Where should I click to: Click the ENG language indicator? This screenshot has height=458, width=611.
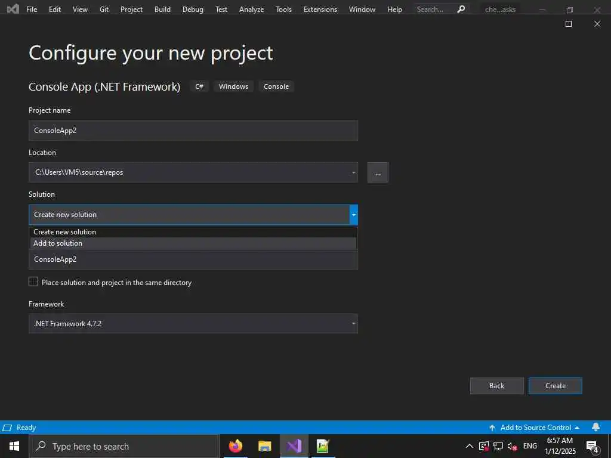[530, 446]
